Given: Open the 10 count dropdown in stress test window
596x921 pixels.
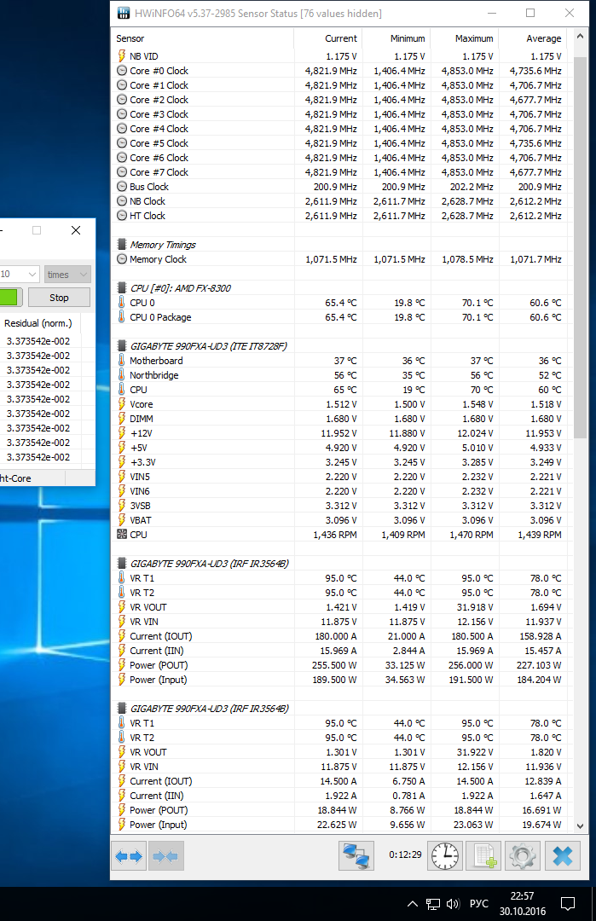Looking at the screenshot, I should click(x=20, y=275).
